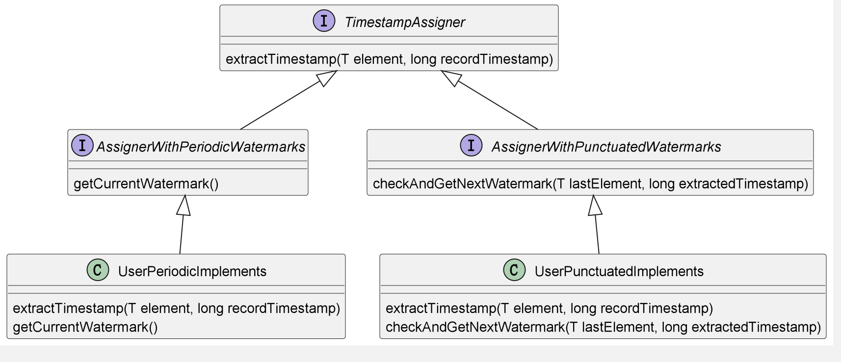Click getCurrentWatermark() in AssignerWithPeriodicWatermarks box
This screenshot has height=362, width=841.
point(146,184)
